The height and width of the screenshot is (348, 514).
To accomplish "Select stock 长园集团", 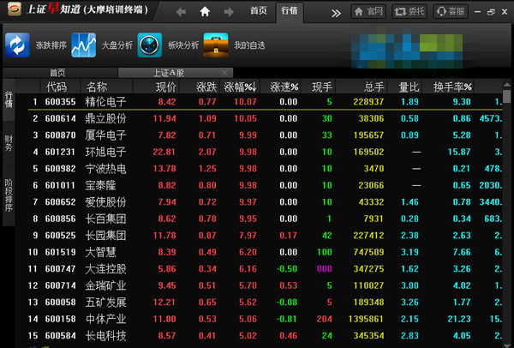I will coord(105,236).
